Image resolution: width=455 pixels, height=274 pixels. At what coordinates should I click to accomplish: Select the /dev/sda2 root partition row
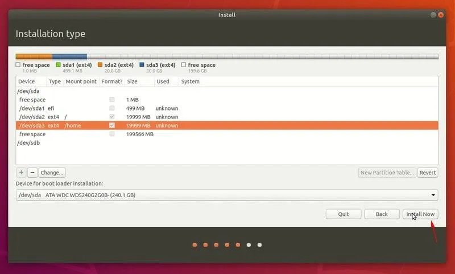click(x=227, y=117)
